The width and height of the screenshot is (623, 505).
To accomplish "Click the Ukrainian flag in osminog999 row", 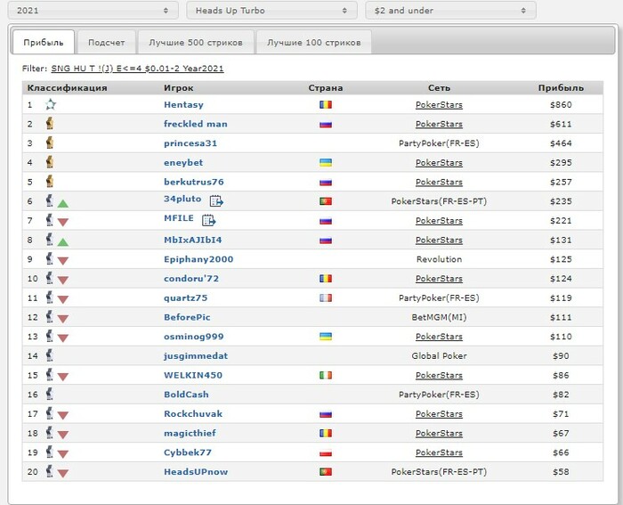I will point(326,337).
